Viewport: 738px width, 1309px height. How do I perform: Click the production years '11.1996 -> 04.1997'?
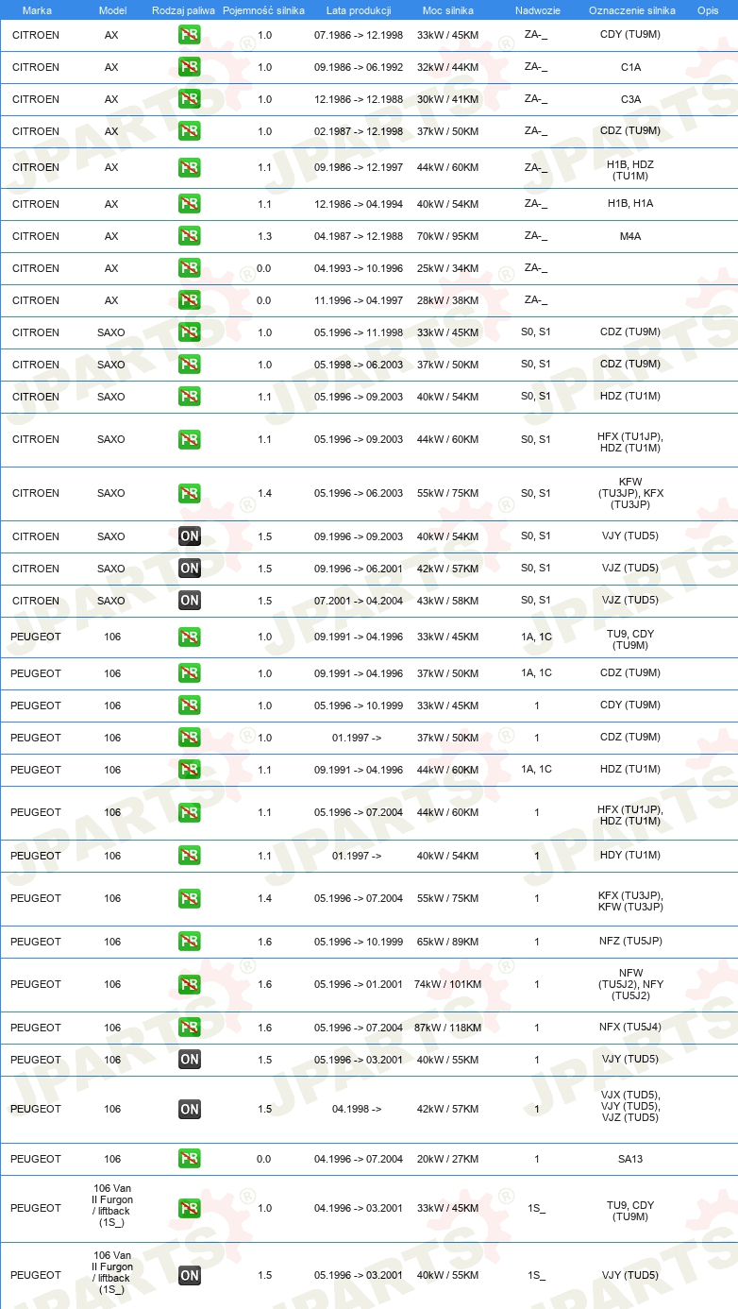[359, 300]
